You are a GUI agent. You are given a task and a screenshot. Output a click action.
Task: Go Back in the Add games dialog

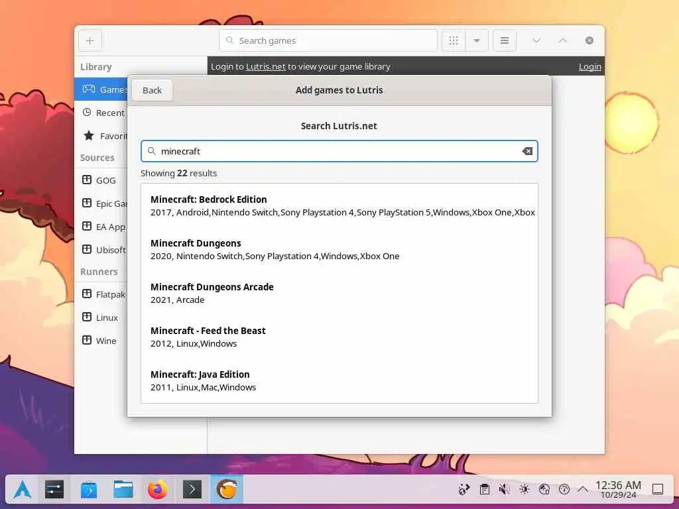[x=152, y=90]
